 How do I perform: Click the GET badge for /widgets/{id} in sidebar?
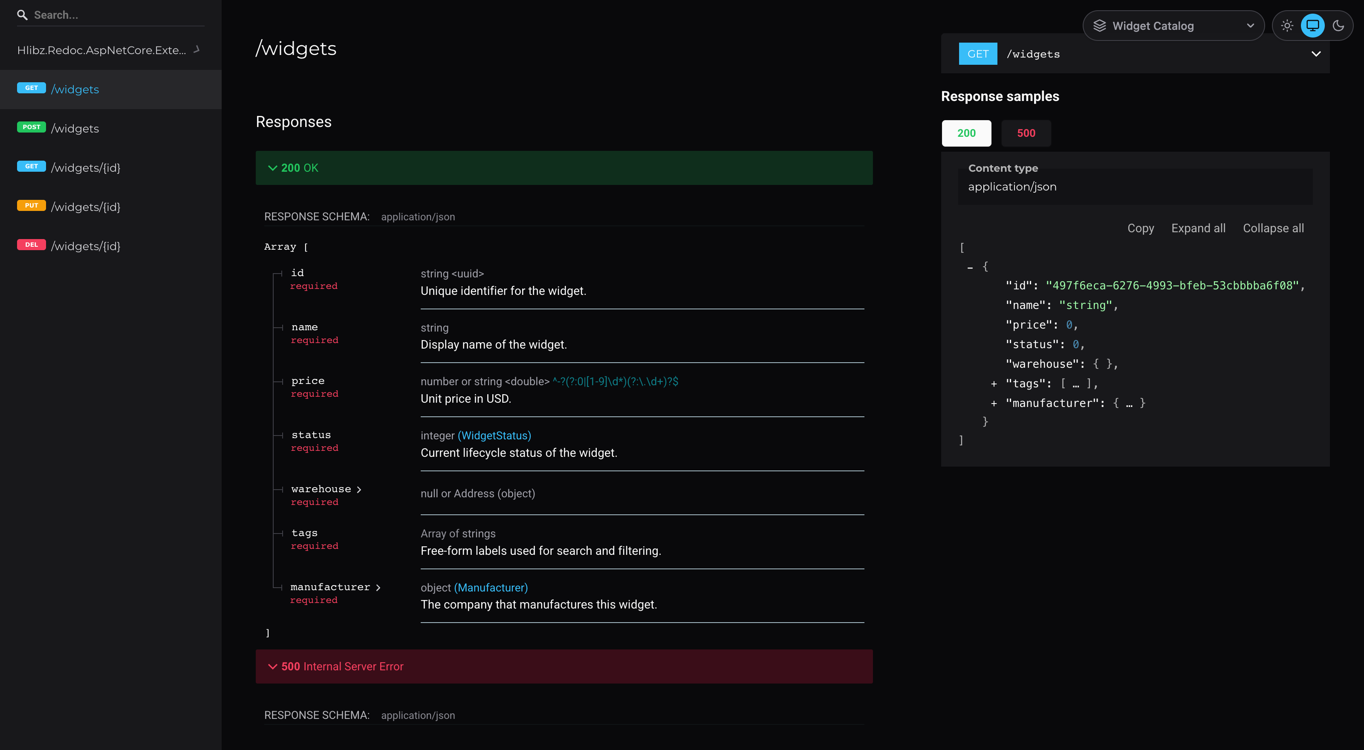point(31,166)
